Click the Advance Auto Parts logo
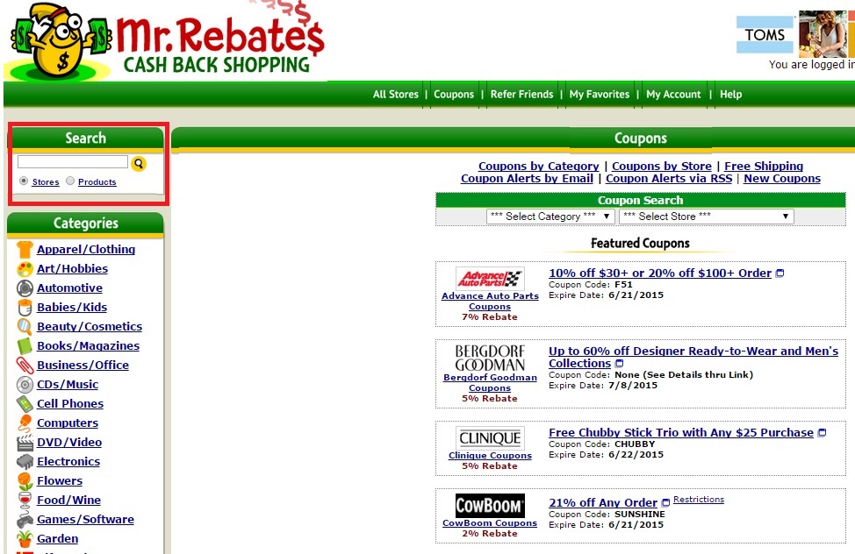Viewport: 855px width, 554px height. [x=490, y=279]
